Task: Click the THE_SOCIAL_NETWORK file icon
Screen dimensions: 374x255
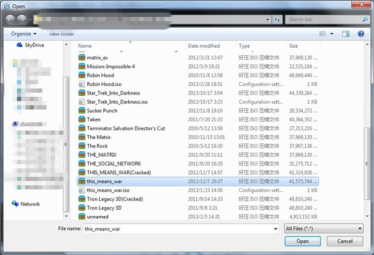Action: point(82,164)
